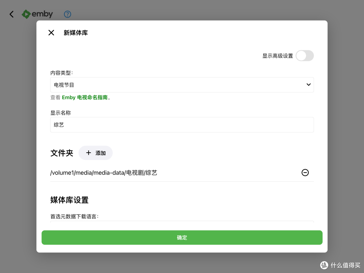The image size is (364, 273).
Task: Click the remove icon next to the folder path
Action: 305,173
